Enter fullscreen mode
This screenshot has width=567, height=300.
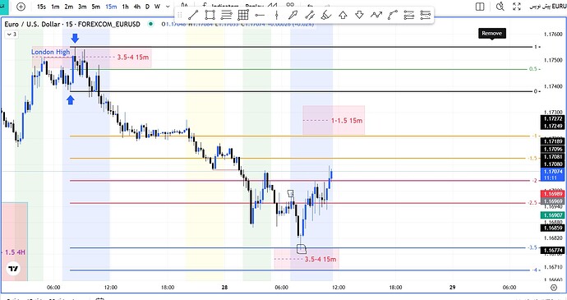point(517,7)
